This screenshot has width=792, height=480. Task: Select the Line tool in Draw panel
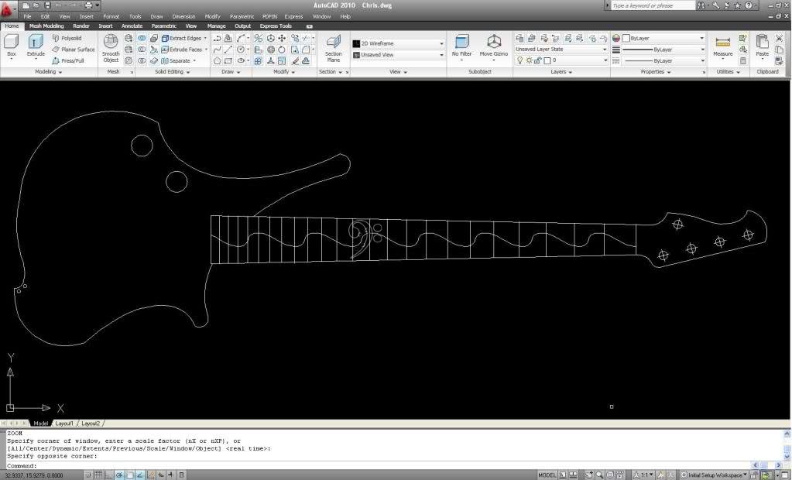[228, 50]
